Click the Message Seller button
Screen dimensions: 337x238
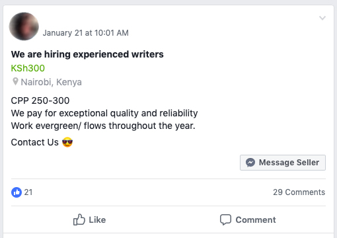pyautogui.click(x=283, y=163)
